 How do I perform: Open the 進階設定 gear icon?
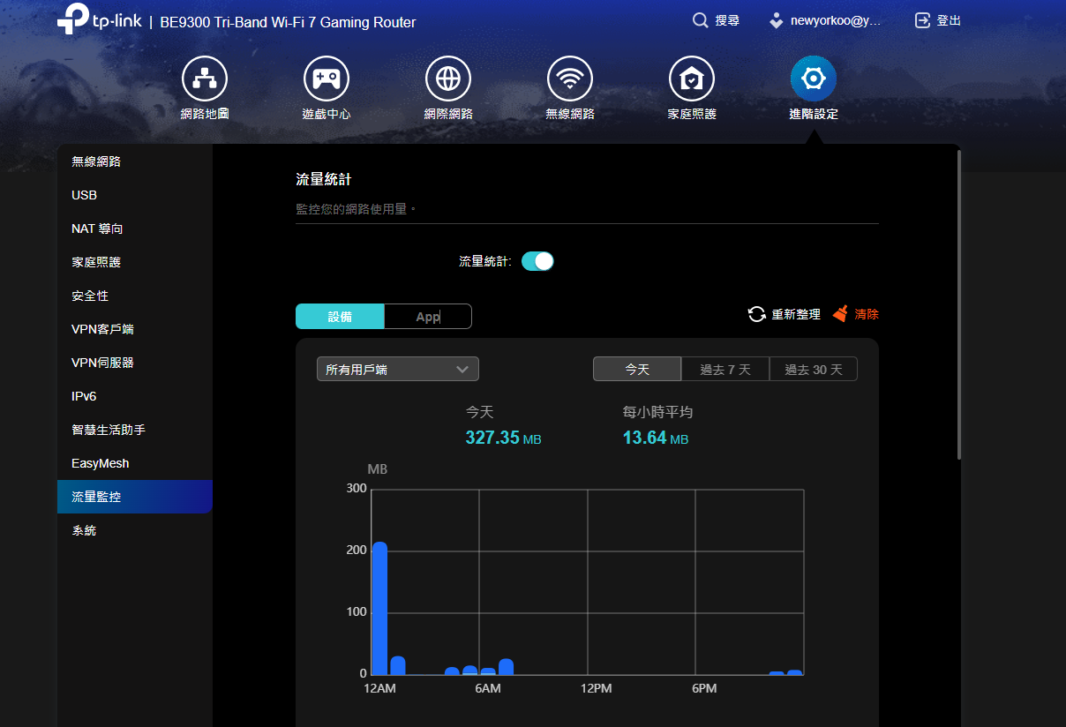coord(814,79)
